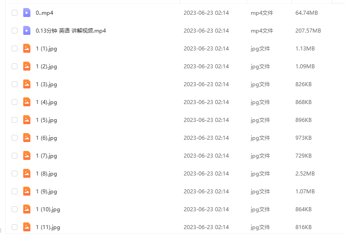
Task: Click the video icon for 0..mp4
Action: point(27,13)
